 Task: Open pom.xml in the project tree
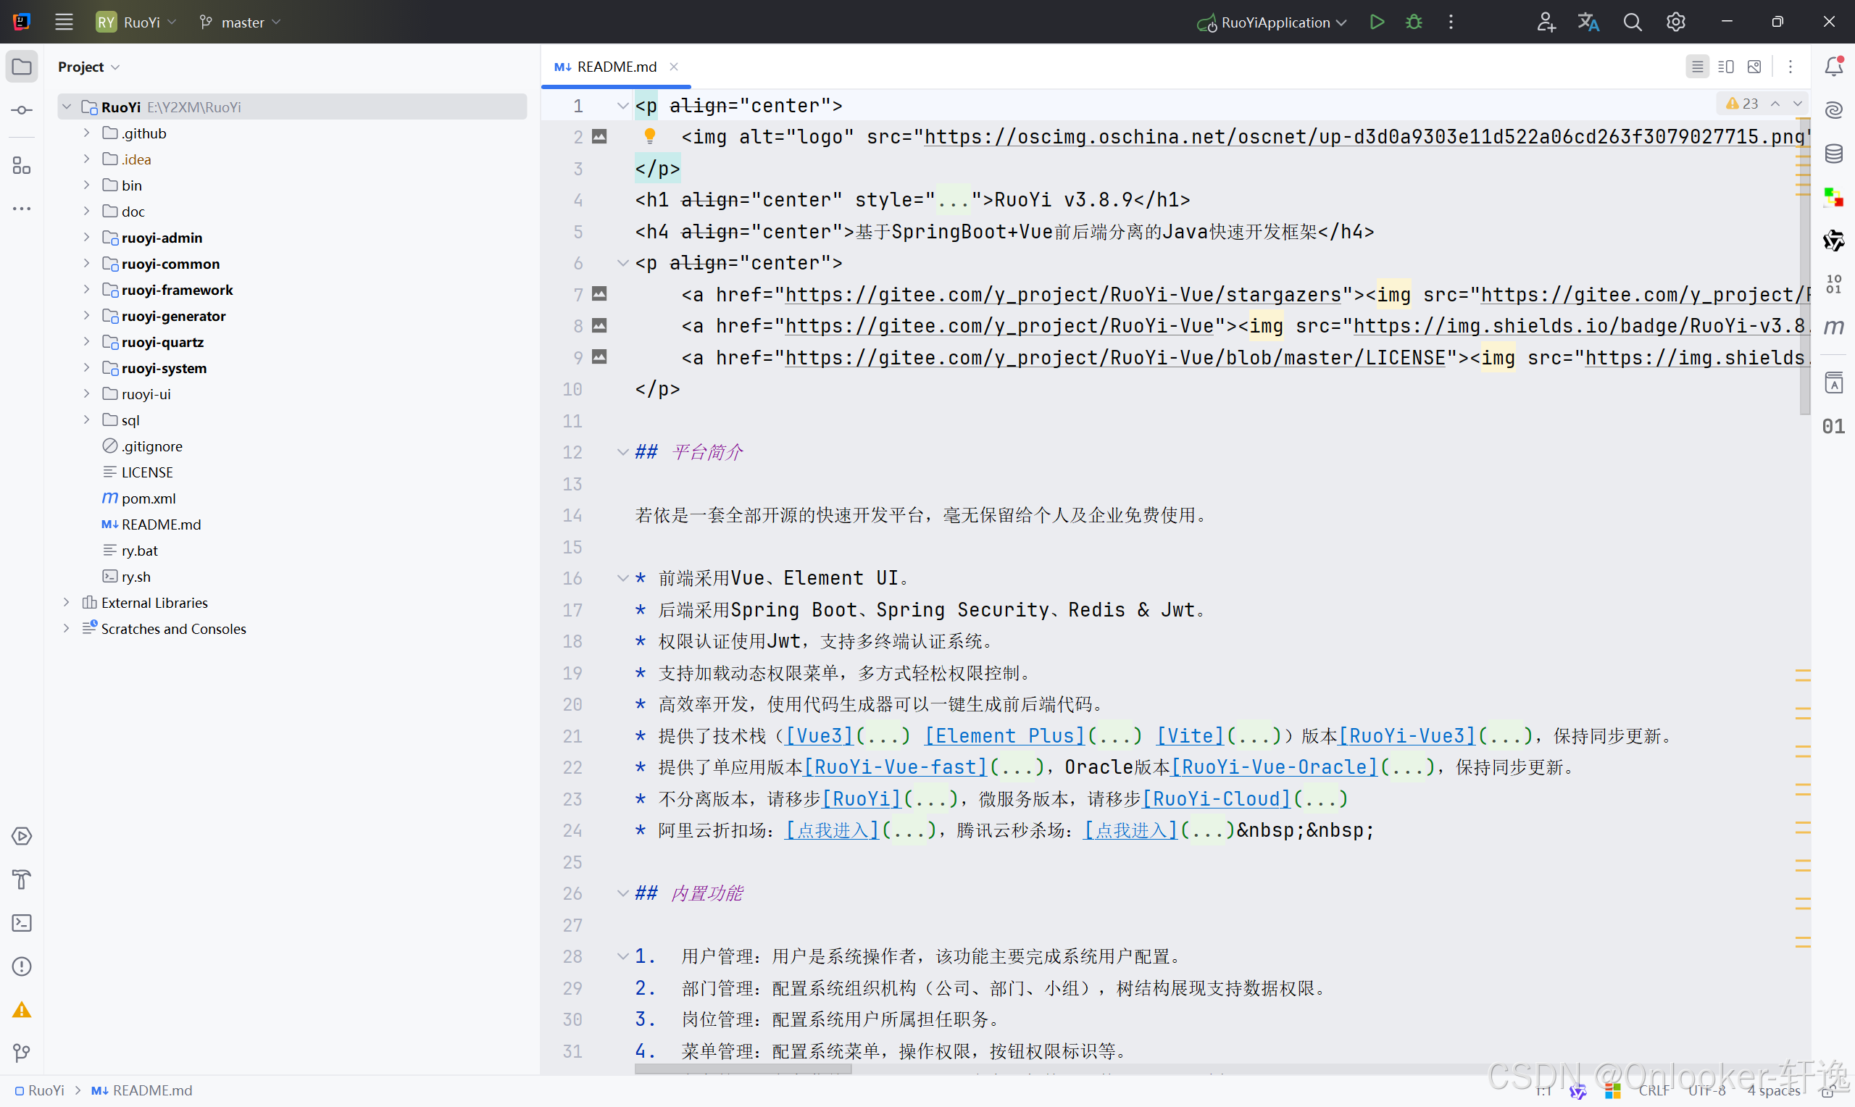pyautogui.click(x=149, y=498)
